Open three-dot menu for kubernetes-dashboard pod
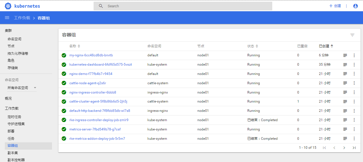Viewport: 363px width, 162px height. [x=354, y=65]
